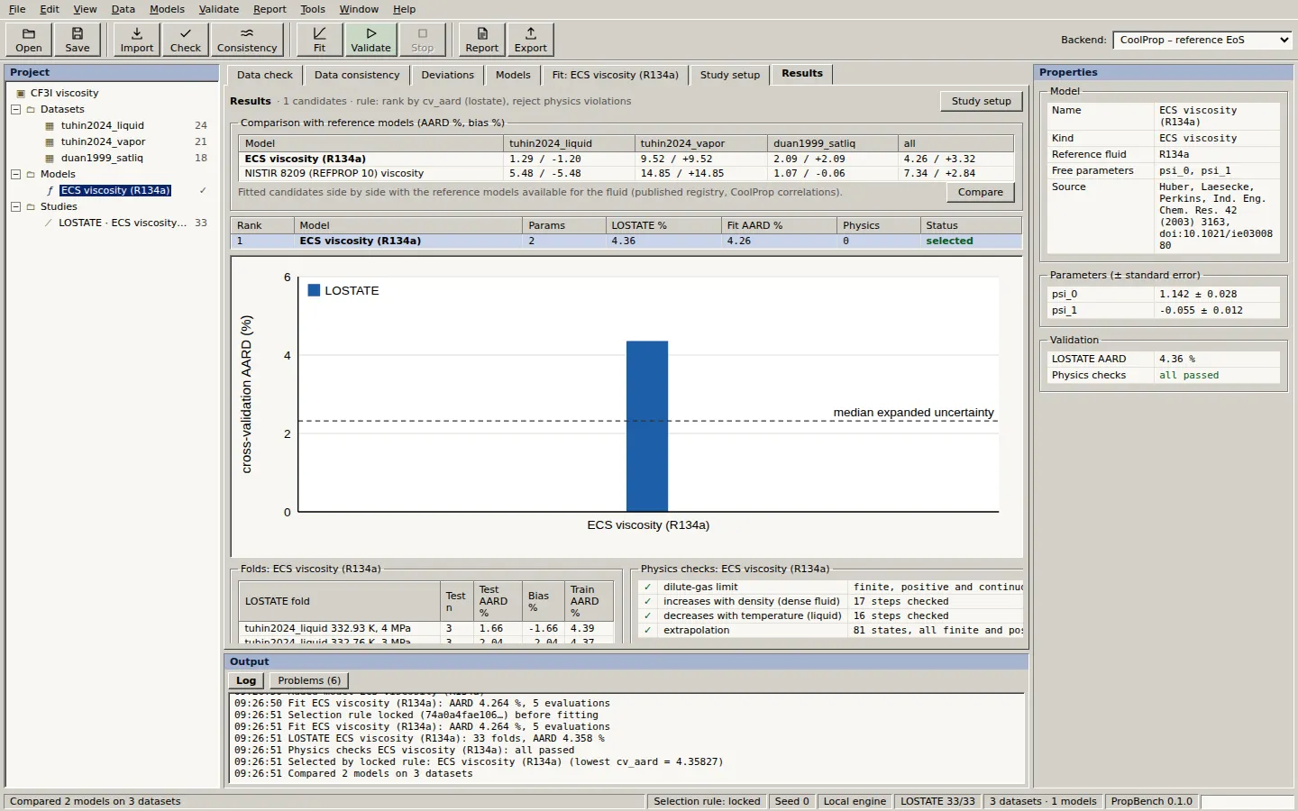
Task: Open the Tools menu
Action: [313, 9]
